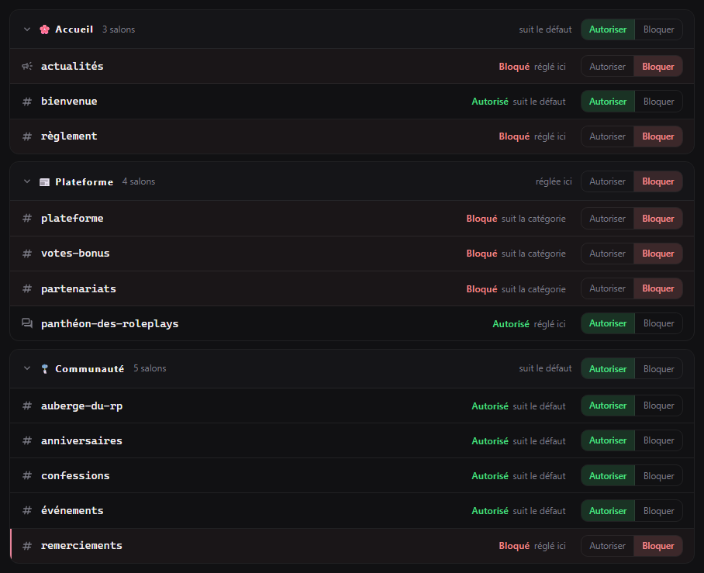Image resolution: width=704 pixels, height=573 pixels.
Task: Click the Bloqué status on remerciements row
Action: [x=514, y=546]
